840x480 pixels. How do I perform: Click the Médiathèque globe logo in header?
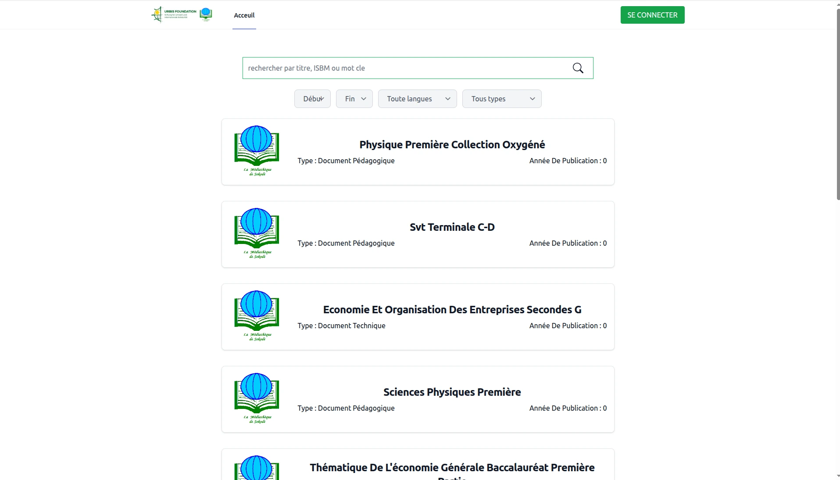point(206,14)
